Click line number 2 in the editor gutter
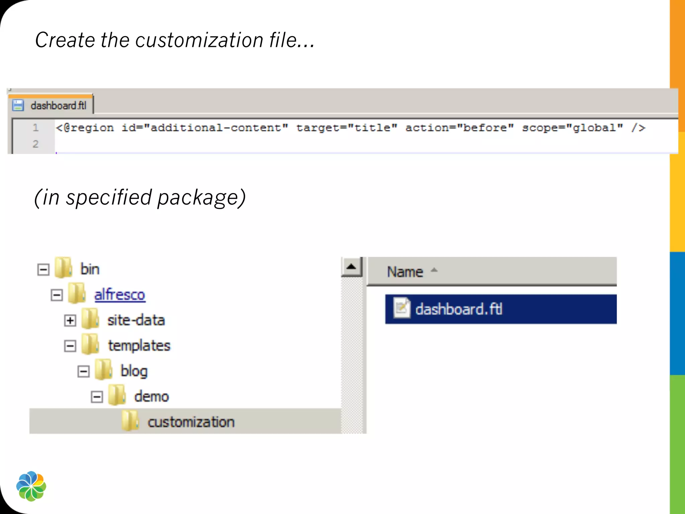This screenshot has height=514, width=685. [x=35, y=144]
